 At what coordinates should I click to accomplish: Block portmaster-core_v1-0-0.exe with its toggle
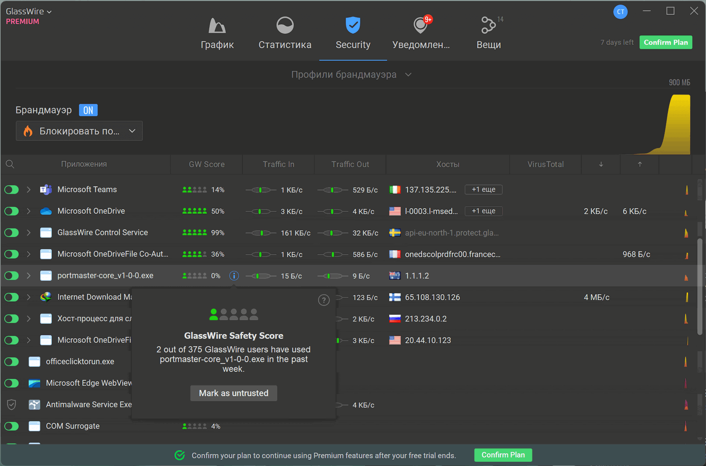click(12, 276)
